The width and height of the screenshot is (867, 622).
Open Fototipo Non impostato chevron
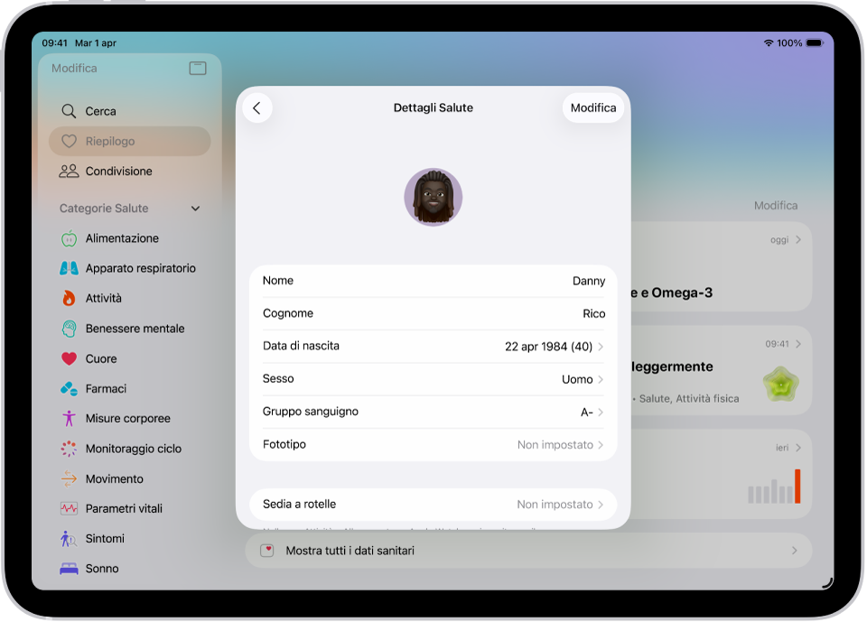601,444
